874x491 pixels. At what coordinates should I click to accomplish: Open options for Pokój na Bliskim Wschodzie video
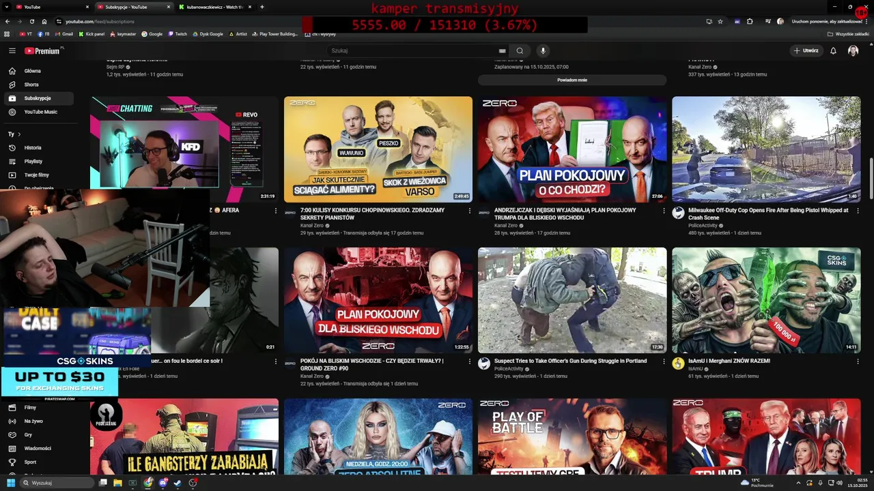click(x=470, y=361)
